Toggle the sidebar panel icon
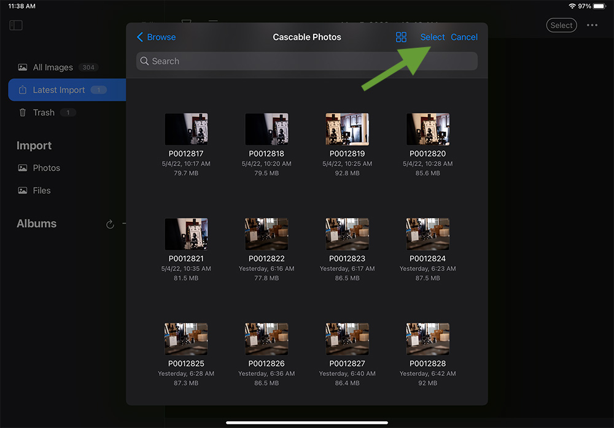614x428 pixels. point(16,25)
